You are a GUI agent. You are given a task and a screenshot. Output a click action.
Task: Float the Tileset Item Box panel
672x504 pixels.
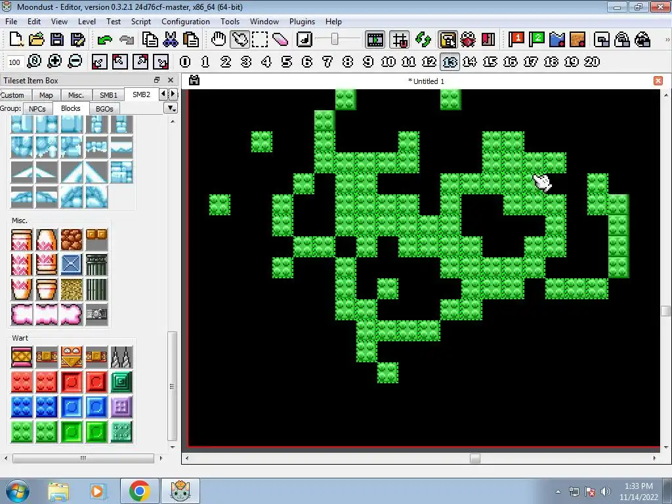157,80
